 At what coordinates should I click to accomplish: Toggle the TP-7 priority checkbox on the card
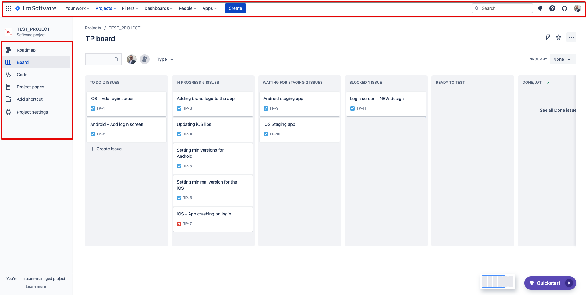pyautogui.click(x=179, y=223)
